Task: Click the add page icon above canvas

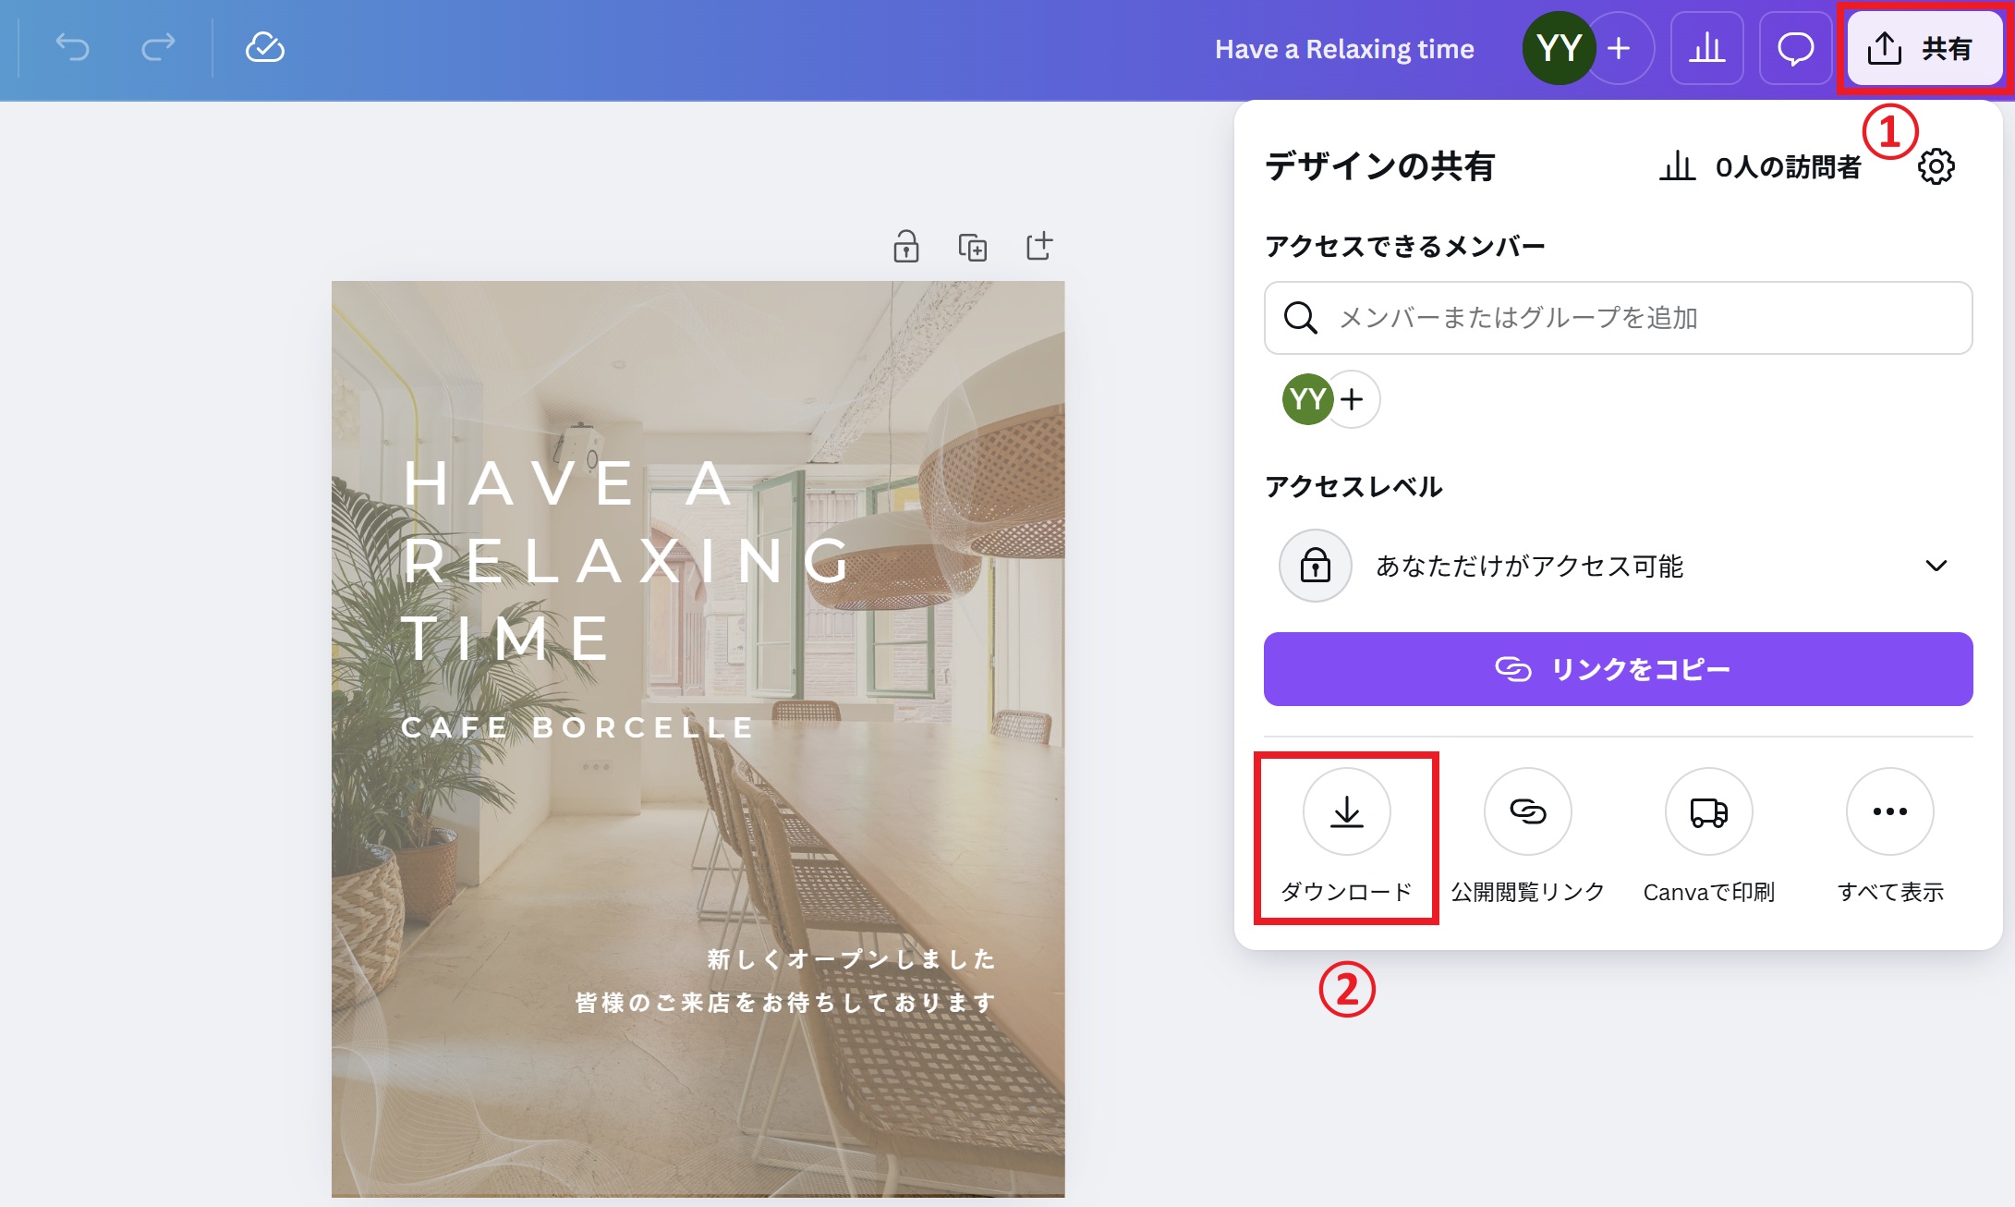Action: tap(1039, 246)
